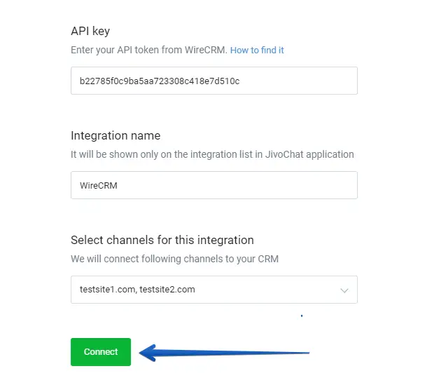Image resolution: width=425 pixels, height=385 pixels.
Task: Open the "How to find it" link
Action: point(257,50)
